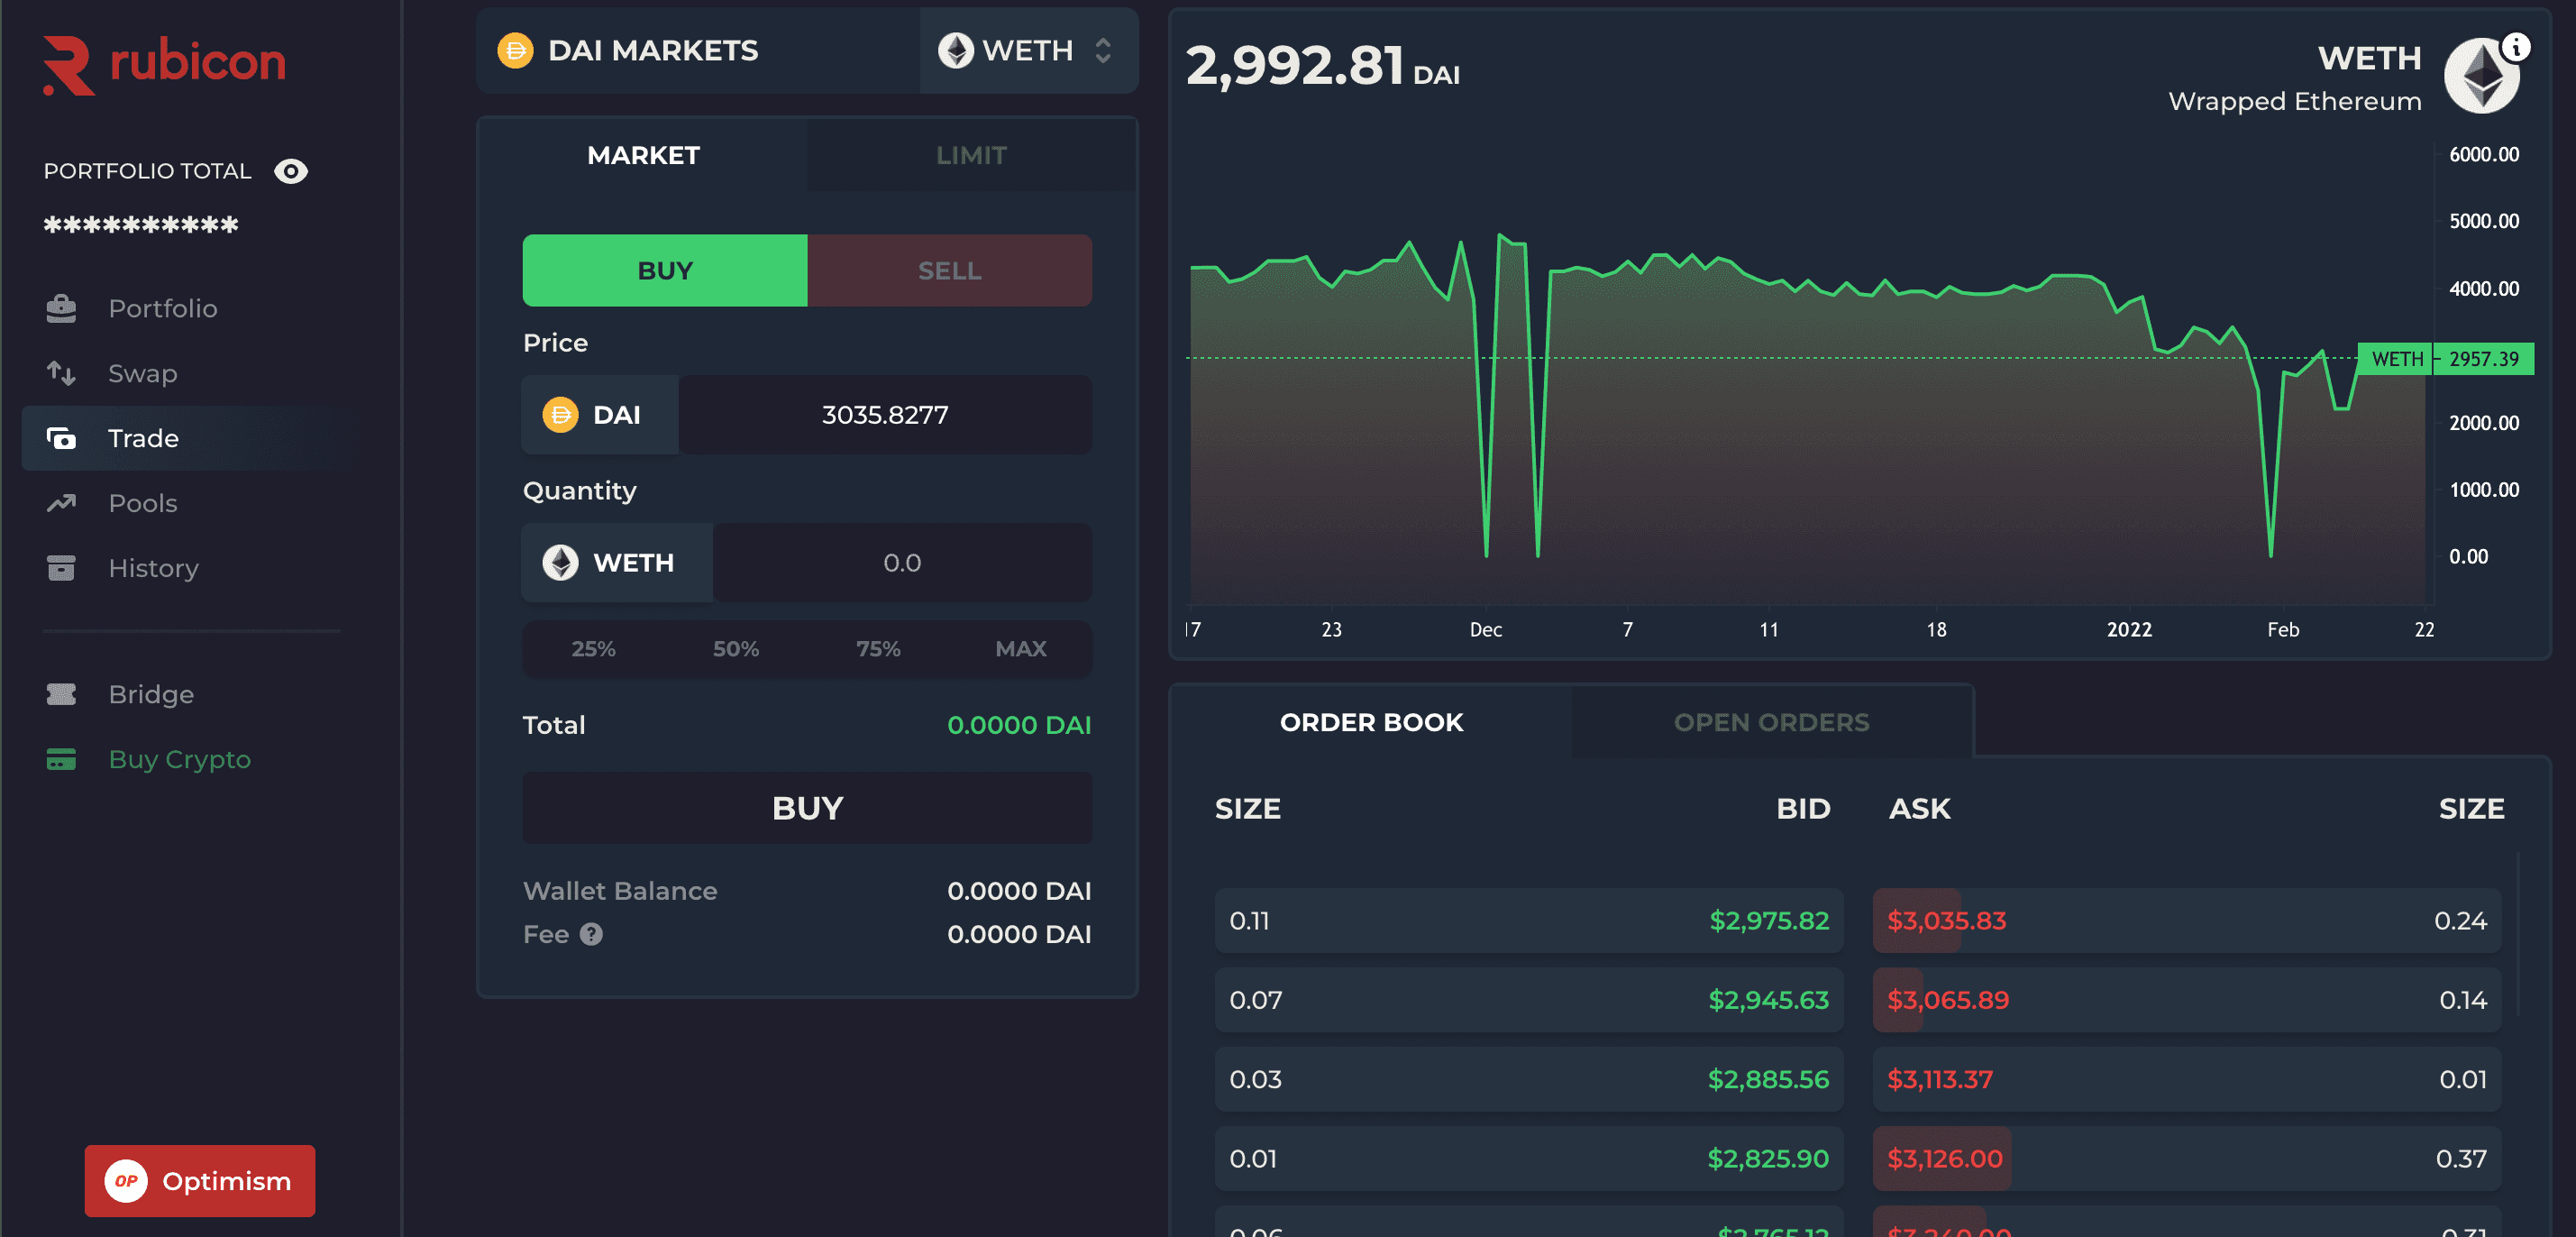Select the green BUY toggle

[x=665, y=270]
